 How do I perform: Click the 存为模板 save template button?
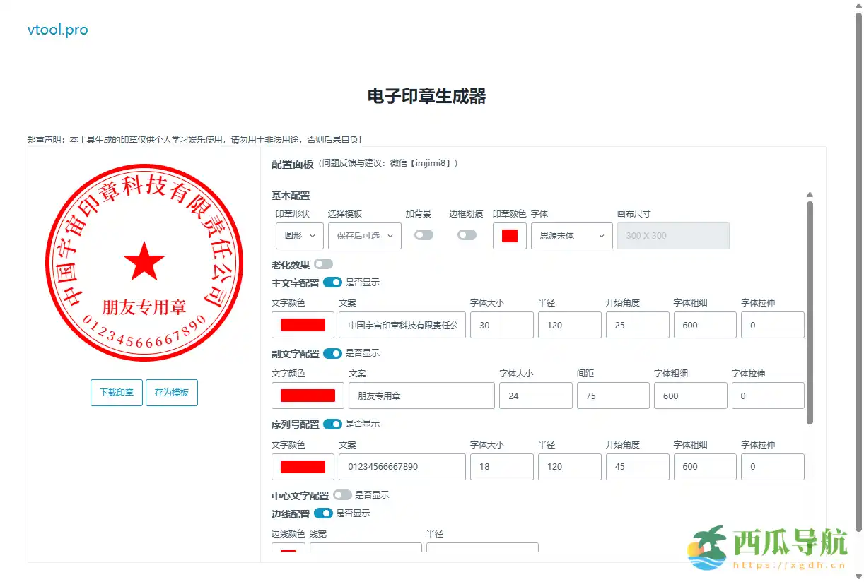click(x=171, y=392)
